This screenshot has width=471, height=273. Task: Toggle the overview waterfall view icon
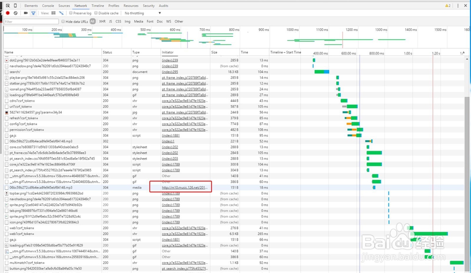pyautogui.click(x=61, y=13)
